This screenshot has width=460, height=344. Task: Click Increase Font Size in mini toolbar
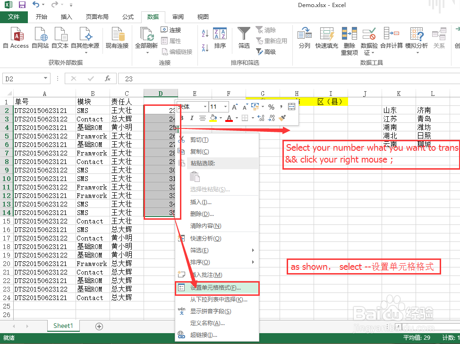click(x=235, y=107)
